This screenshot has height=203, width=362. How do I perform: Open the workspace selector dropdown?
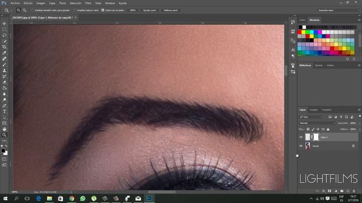pos(339,10)
